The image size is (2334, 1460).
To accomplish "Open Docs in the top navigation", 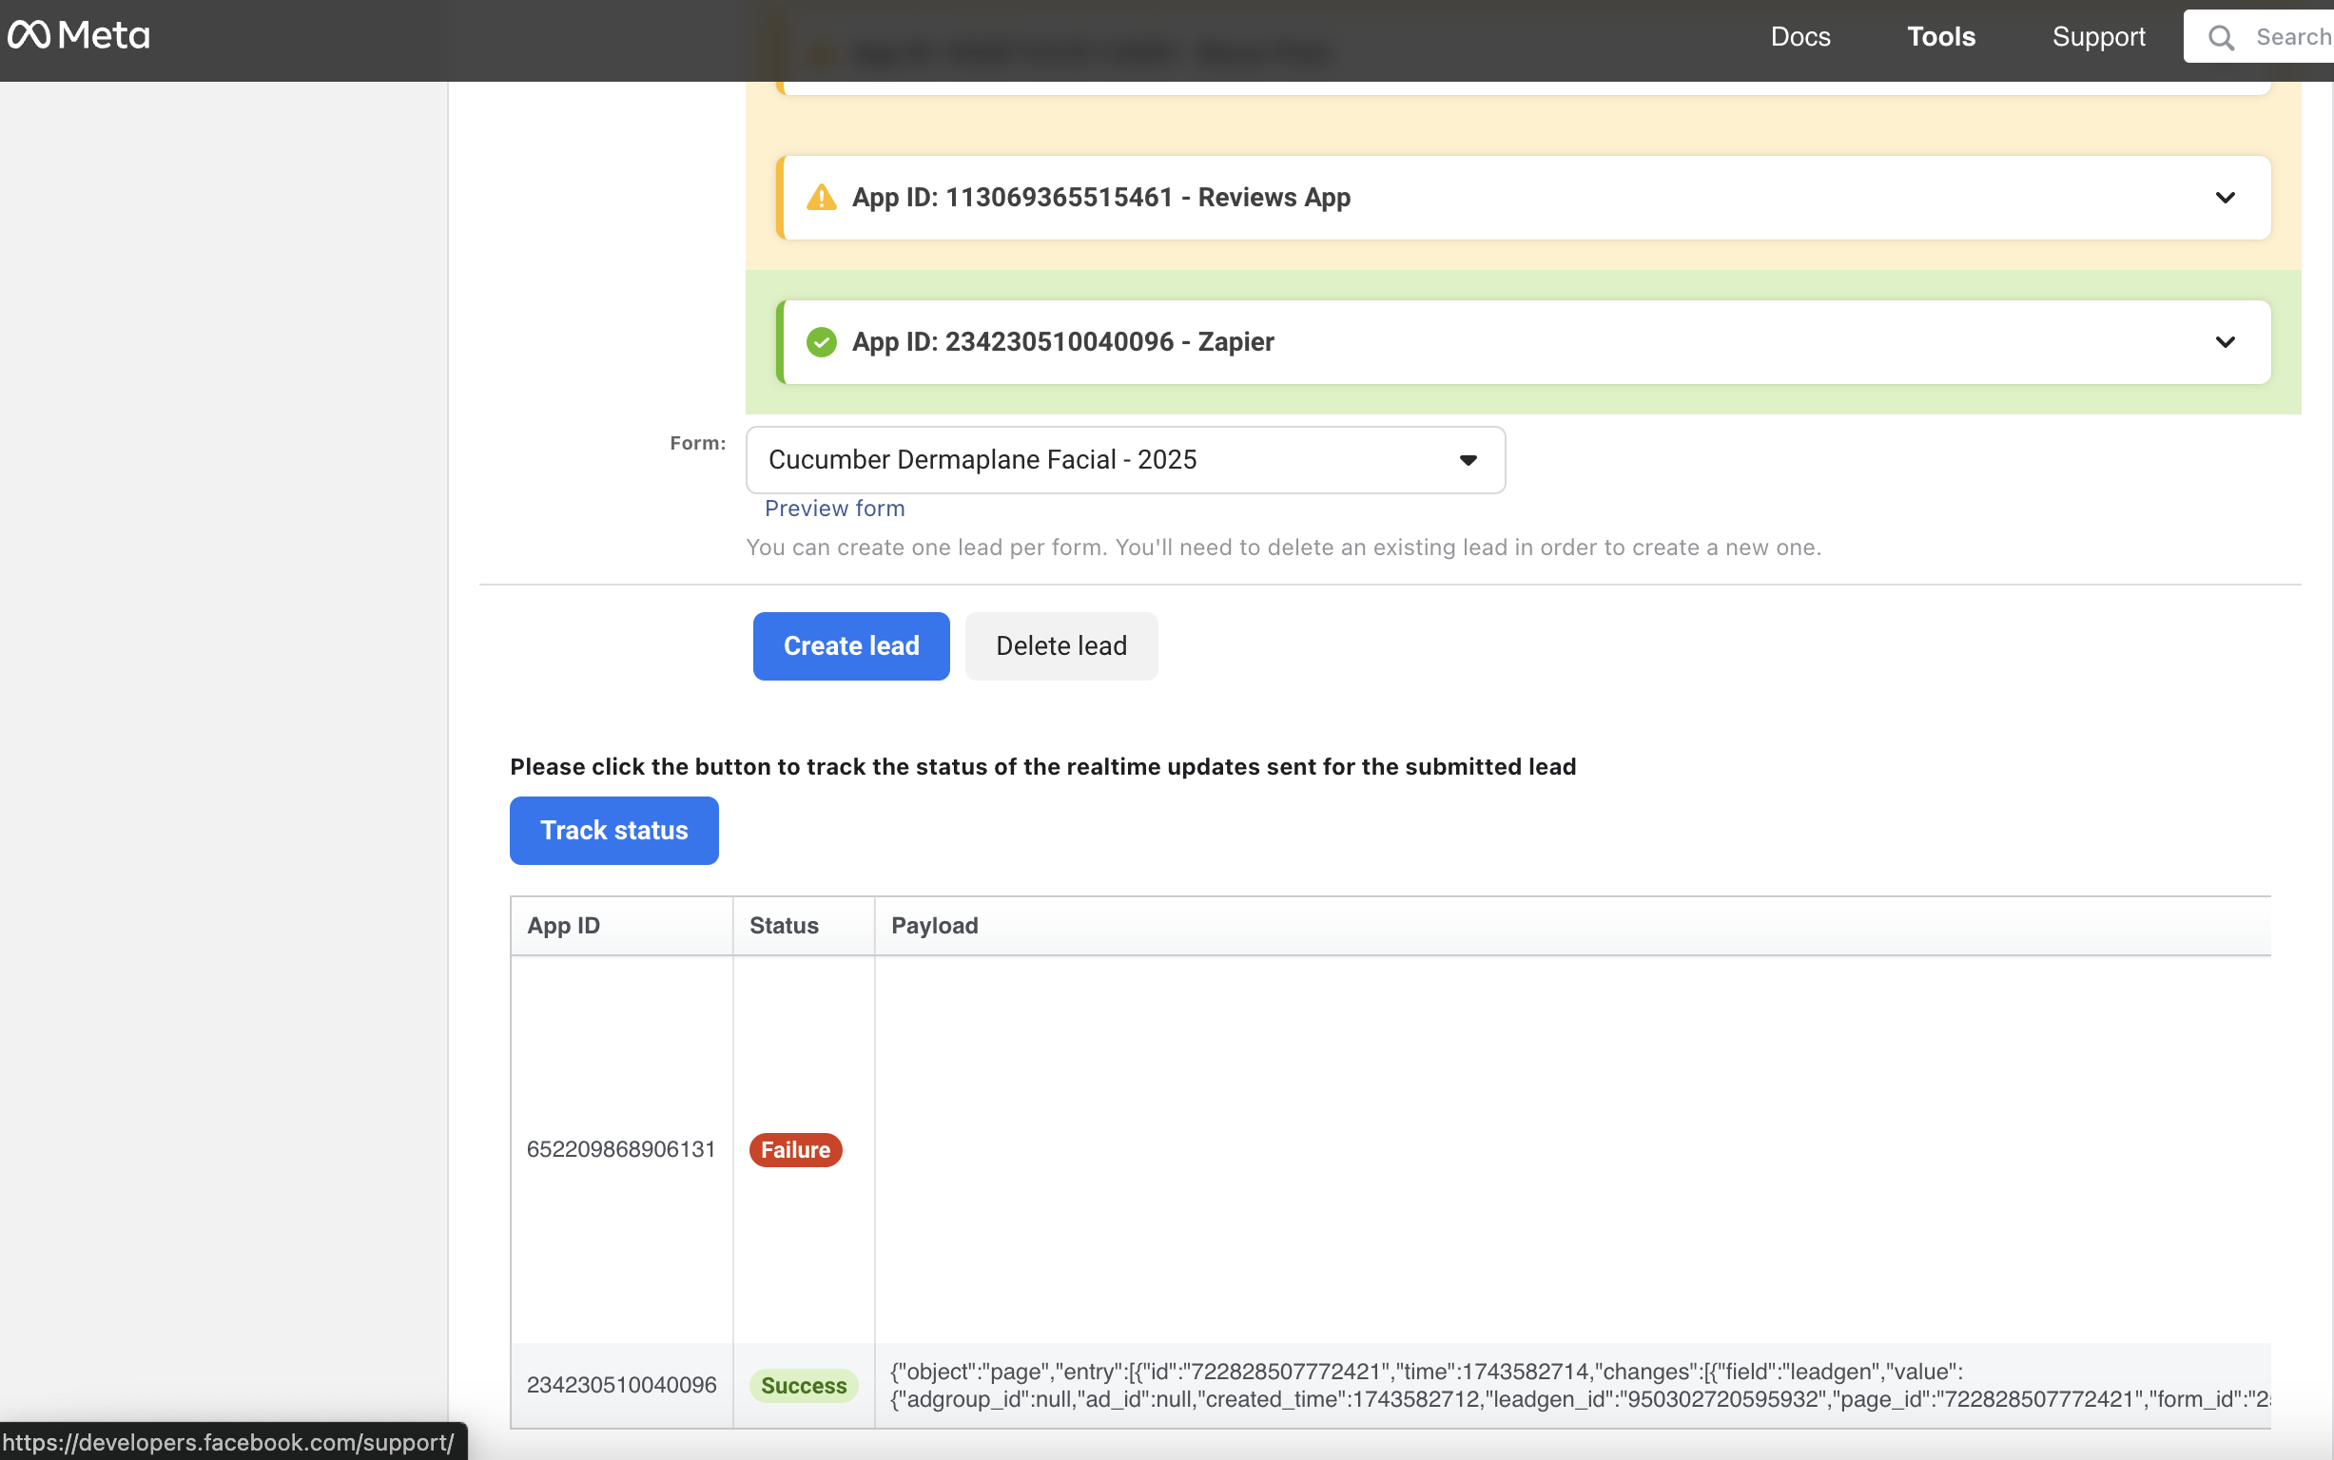I will coord(1799,37).
